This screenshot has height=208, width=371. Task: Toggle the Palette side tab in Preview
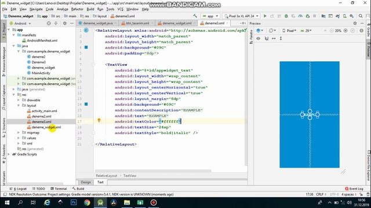pyautogui.click(x=251, y=37)
